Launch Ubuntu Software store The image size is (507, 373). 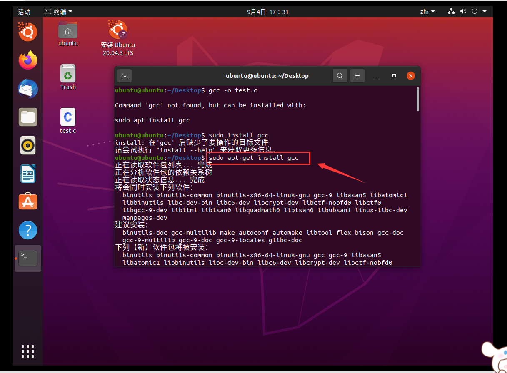point(27,202)
